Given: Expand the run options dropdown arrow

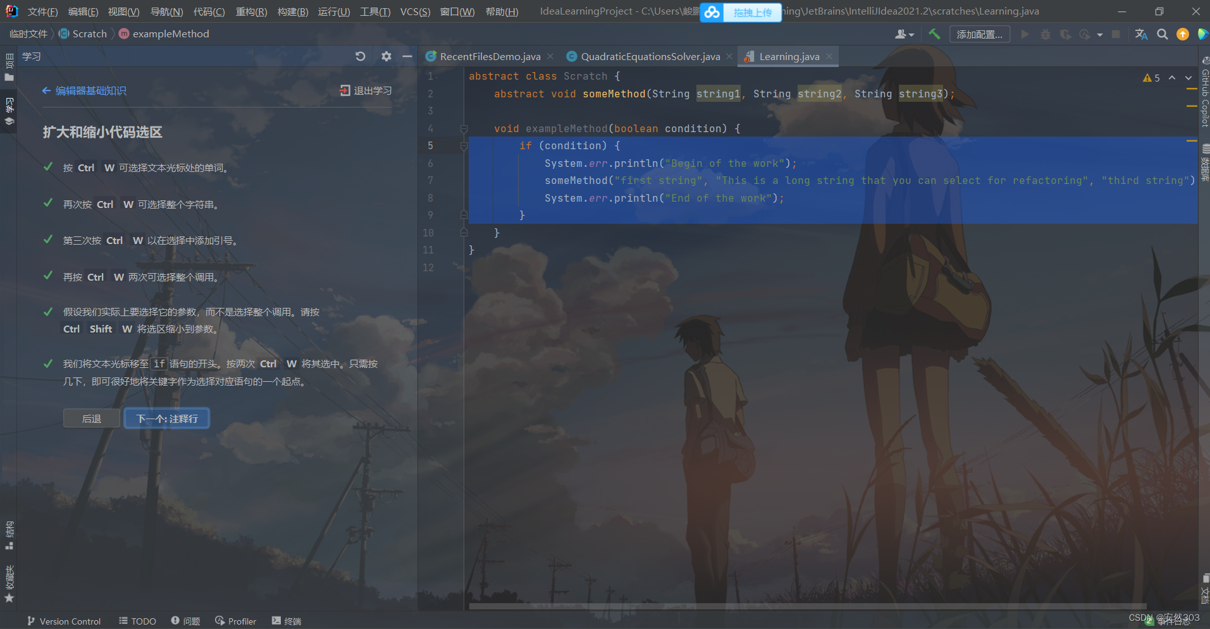Looking at the screenshot, I should [x=1100, y=35].
